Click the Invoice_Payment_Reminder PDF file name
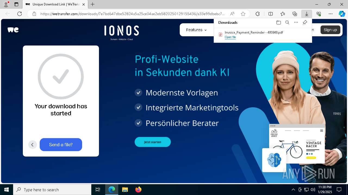The width and height of the screenshot is (348, 195). click(x=254, y=32)
